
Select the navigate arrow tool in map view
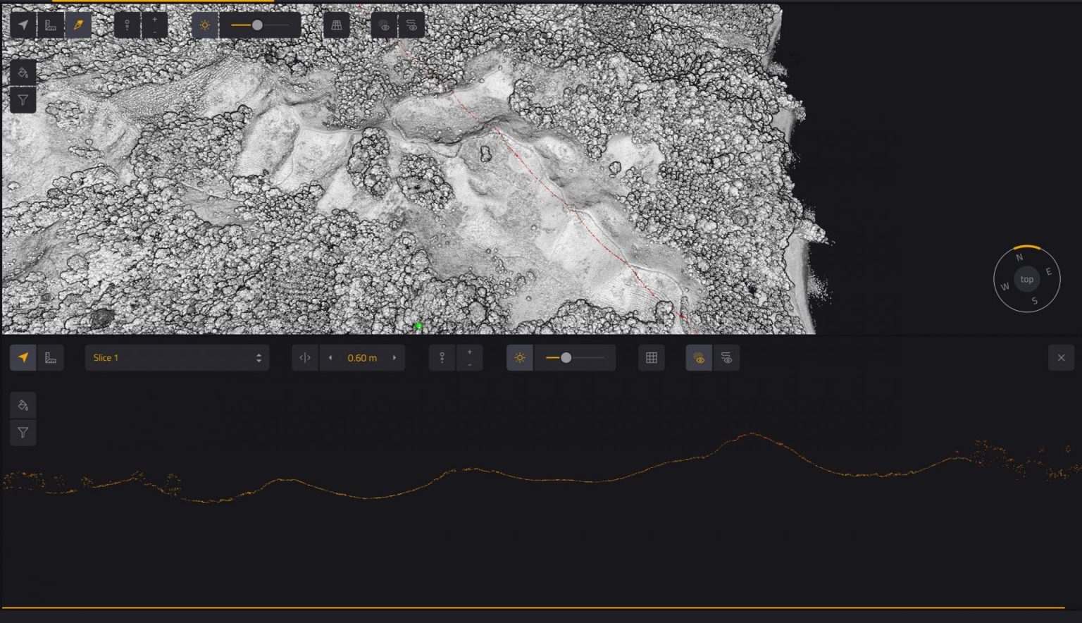(23, 25)
